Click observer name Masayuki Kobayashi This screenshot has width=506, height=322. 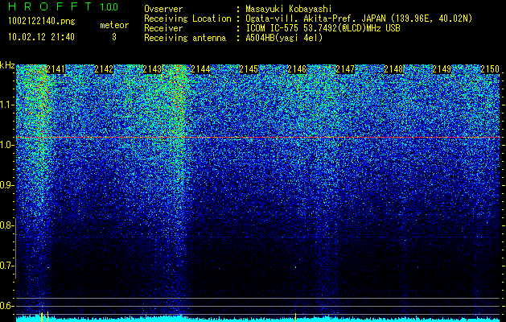coord(289,9)
